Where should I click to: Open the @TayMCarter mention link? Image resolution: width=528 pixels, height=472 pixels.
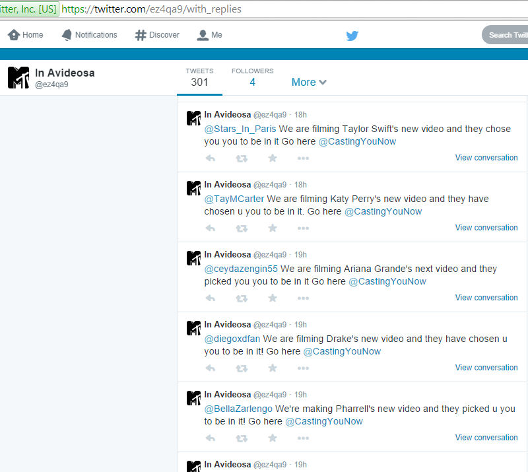point(234,199)
